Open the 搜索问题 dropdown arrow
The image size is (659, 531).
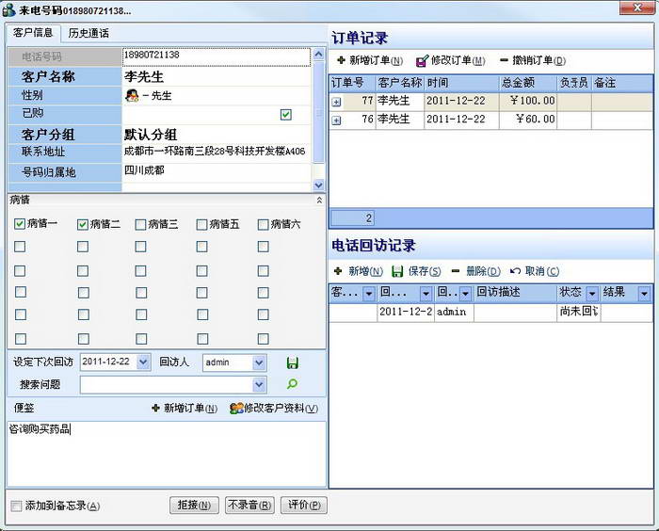[259, 384]
